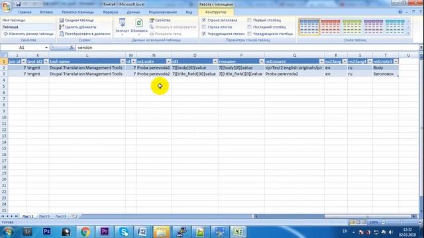The width and height of the screenshot is (424, 238).
Task: Select cell '<p>Text2 english original</p>'
Action: coord(294,67)
